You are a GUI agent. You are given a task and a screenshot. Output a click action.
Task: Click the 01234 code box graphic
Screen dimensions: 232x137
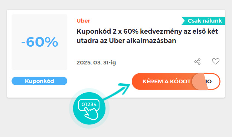click(89, 104)
